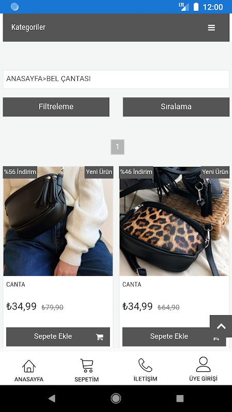Open the Sepetim shopping cart icon

[87, 366]
